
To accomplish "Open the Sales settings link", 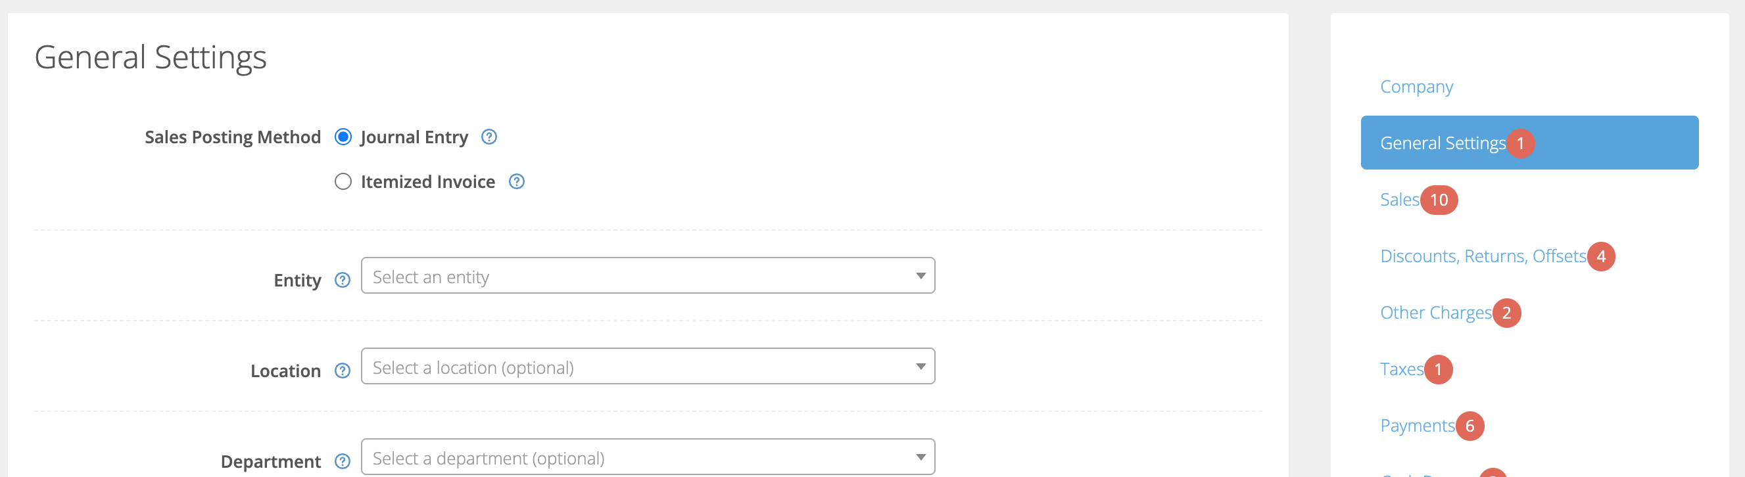I will coord(1400,200).
